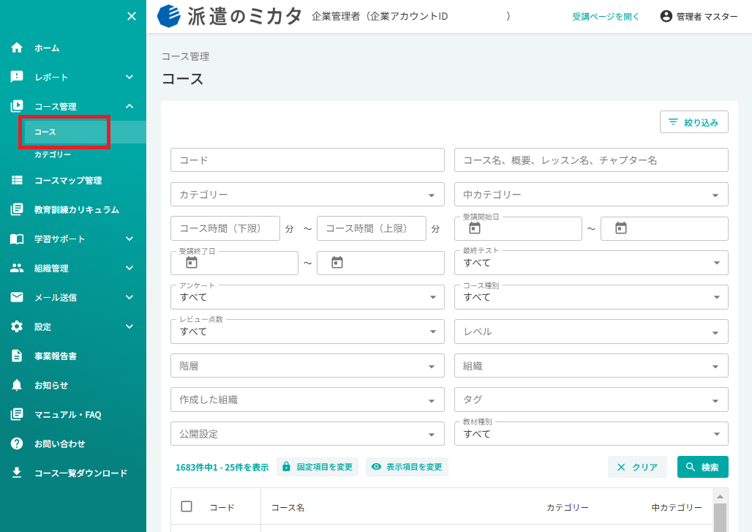Open the コース種別 dropdown
The height and width of the screenshot is (532, 752).
591,297
